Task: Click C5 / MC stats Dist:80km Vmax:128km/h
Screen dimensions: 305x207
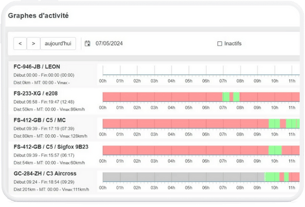Action: [50, 136]
